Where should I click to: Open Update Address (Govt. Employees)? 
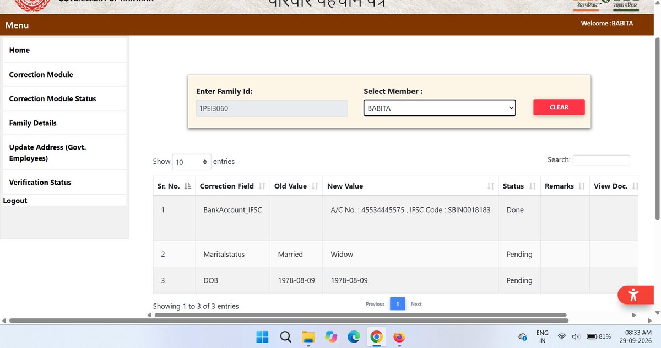pyautogui.click(x=64, y=152)
